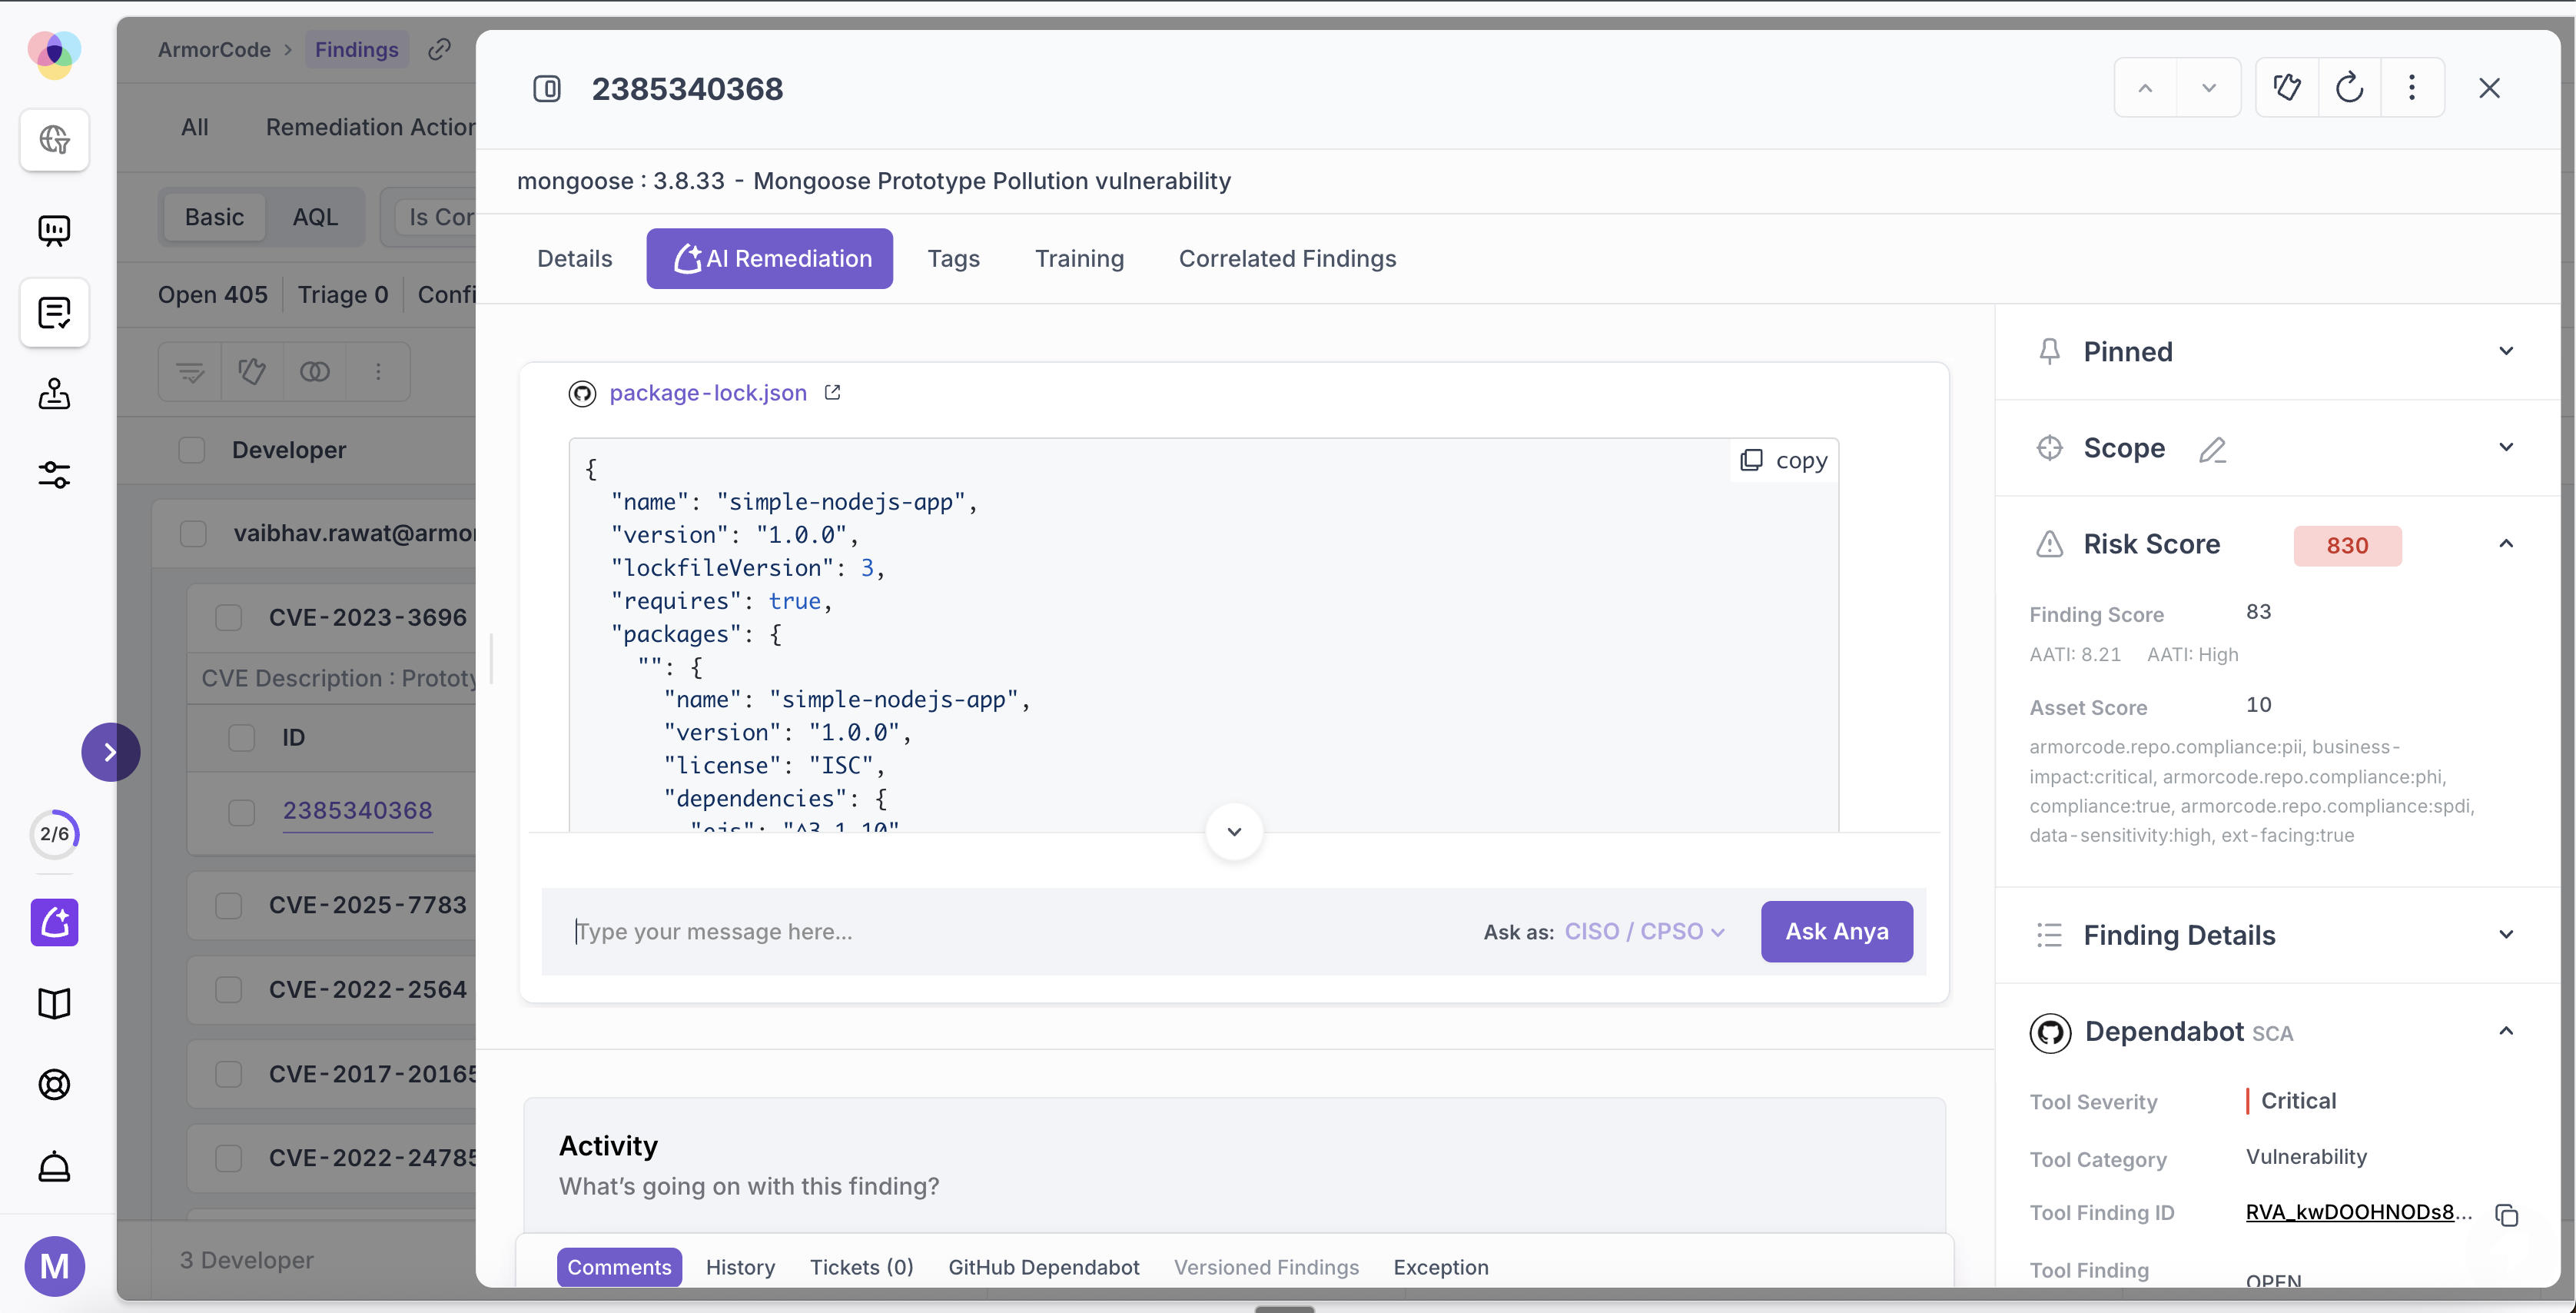Screen dimensions: 2576x1313
Task: Open findings toolbar three-dot menu
Action: pyautogui.click(x=378, y=372)
